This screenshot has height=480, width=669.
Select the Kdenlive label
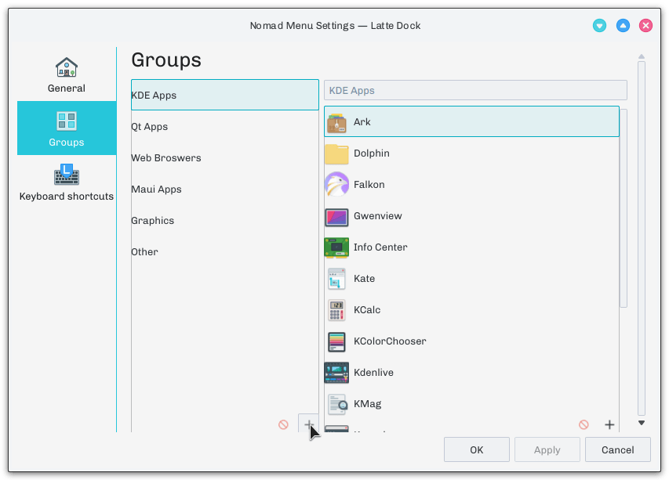coord(374,372)
